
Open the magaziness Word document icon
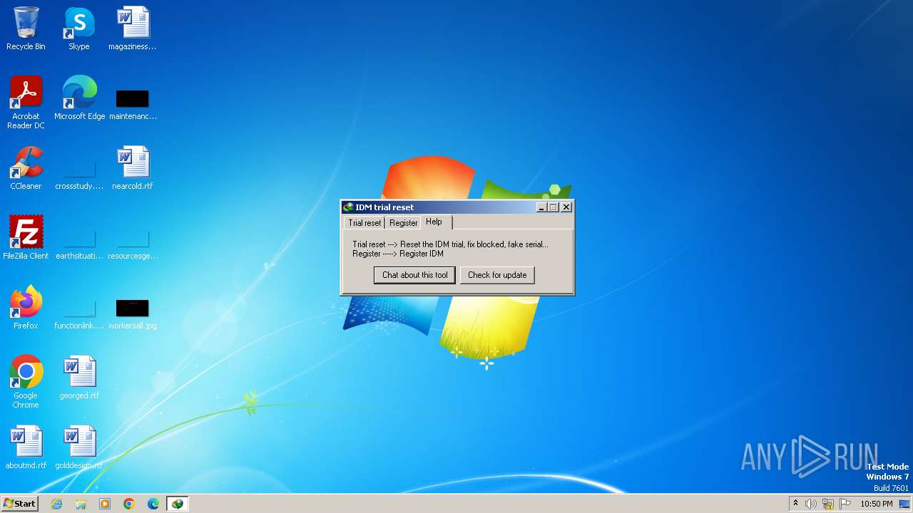coord(133,28)
